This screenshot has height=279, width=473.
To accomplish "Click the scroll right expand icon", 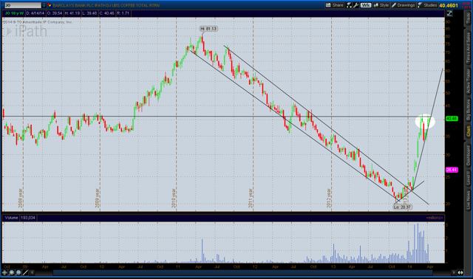I will (x=460, y=272).
